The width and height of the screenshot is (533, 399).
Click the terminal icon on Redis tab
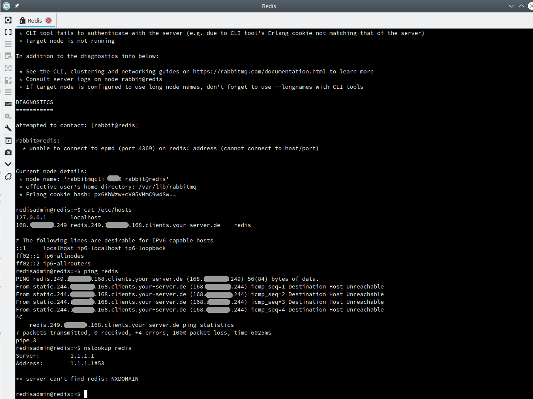tap(23, 20)
